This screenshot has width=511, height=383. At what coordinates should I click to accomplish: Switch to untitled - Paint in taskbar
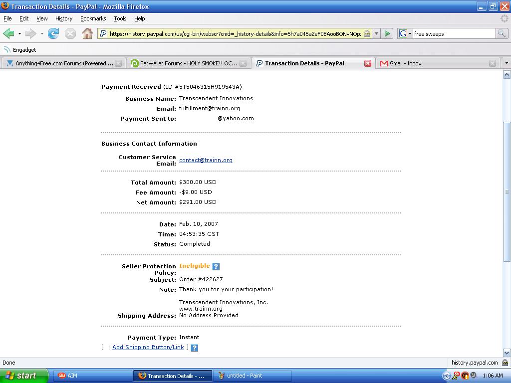(252, 376)
